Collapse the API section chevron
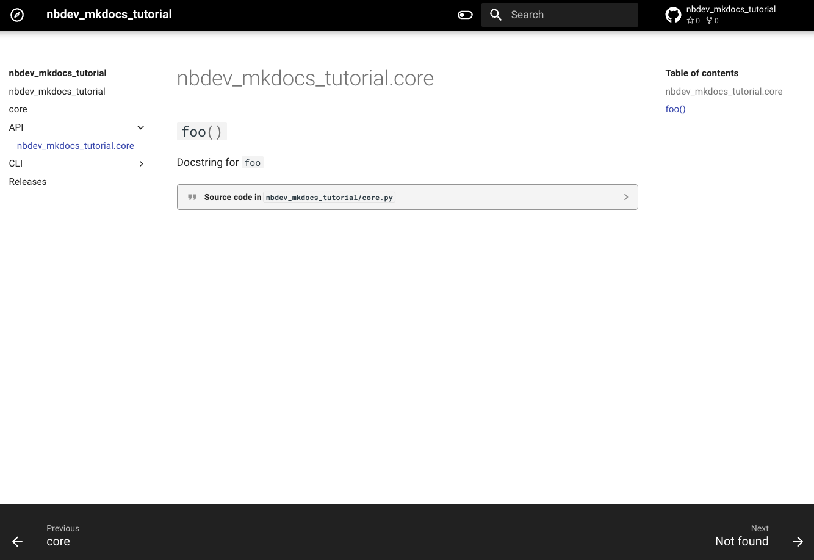This screenshot has height=560, width=814. coord(141,127)
